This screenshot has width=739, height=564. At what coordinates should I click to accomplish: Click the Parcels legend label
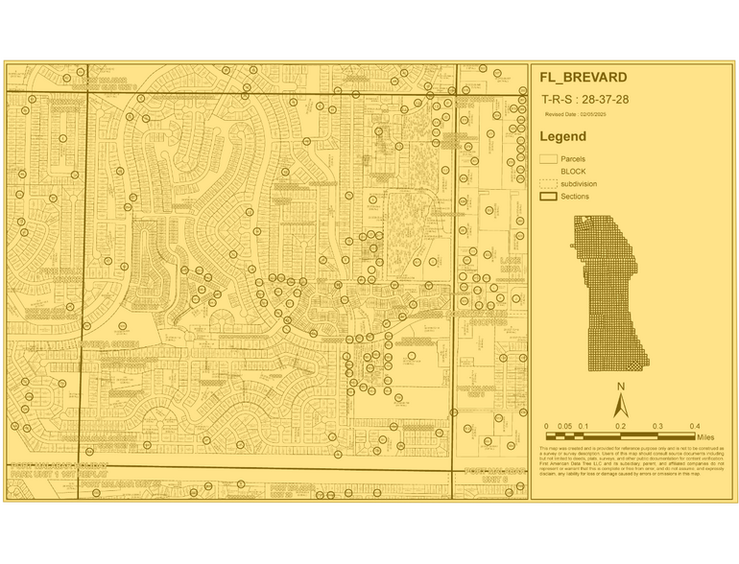tap(573, 159)
